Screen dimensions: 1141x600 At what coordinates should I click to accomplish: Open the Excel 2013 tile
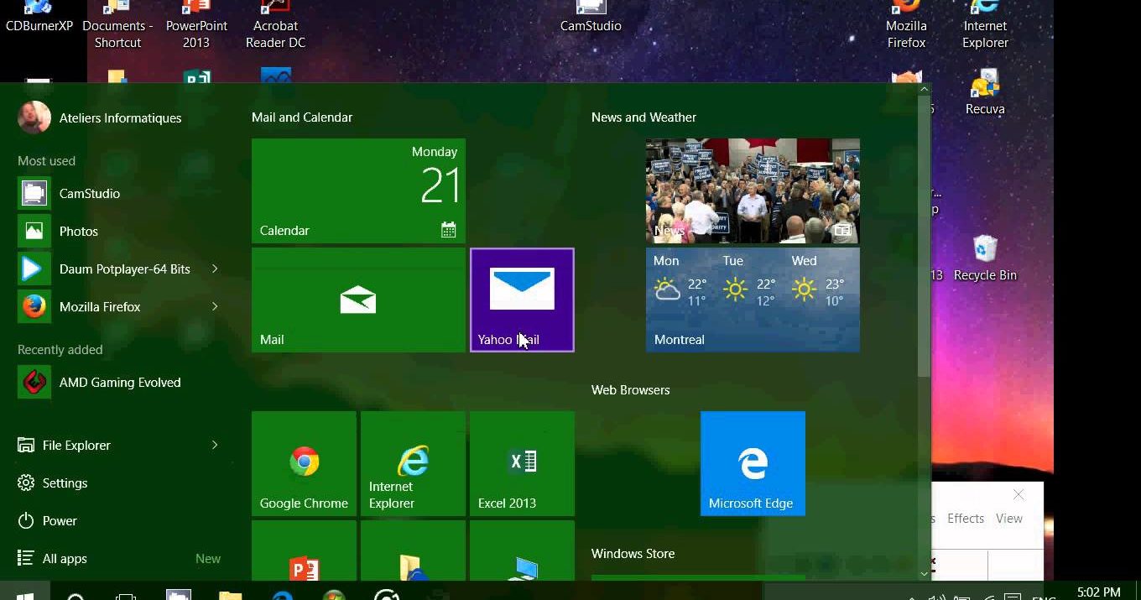(522, 463)
